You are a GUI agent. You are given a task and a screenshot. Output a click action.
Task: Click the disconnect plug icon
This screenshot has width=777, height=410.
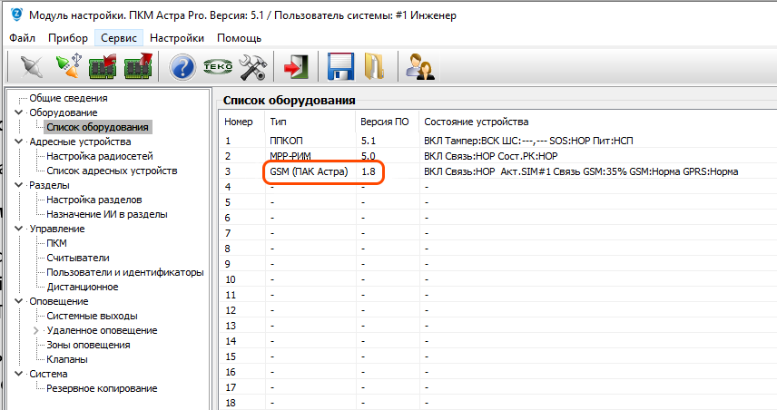(x=31, y=67)
